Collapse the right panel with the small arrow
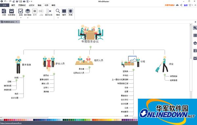Screen dimensions: 197x125 (195, 22)
